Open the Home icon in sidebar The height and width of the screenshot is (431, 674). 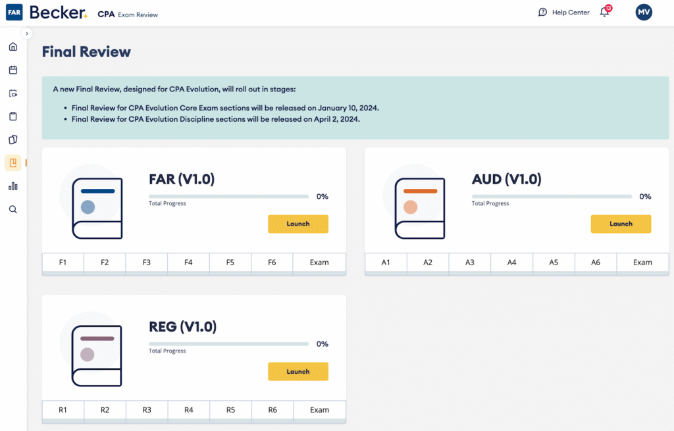click(x=13, y=47)
